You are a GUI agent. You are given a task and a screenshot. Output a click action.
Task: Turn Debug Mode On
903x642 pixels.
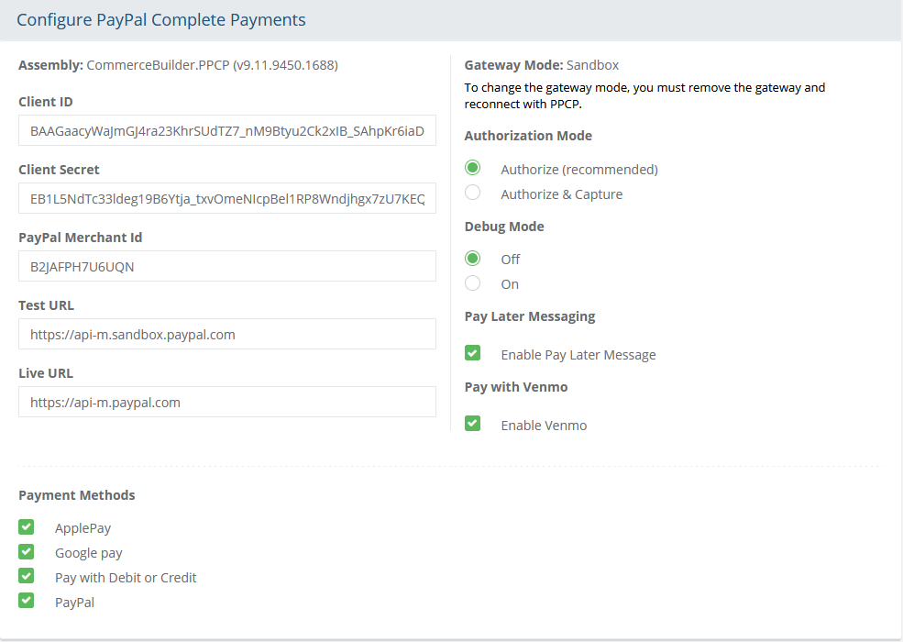pyautogui.click(x=473, y=283)
